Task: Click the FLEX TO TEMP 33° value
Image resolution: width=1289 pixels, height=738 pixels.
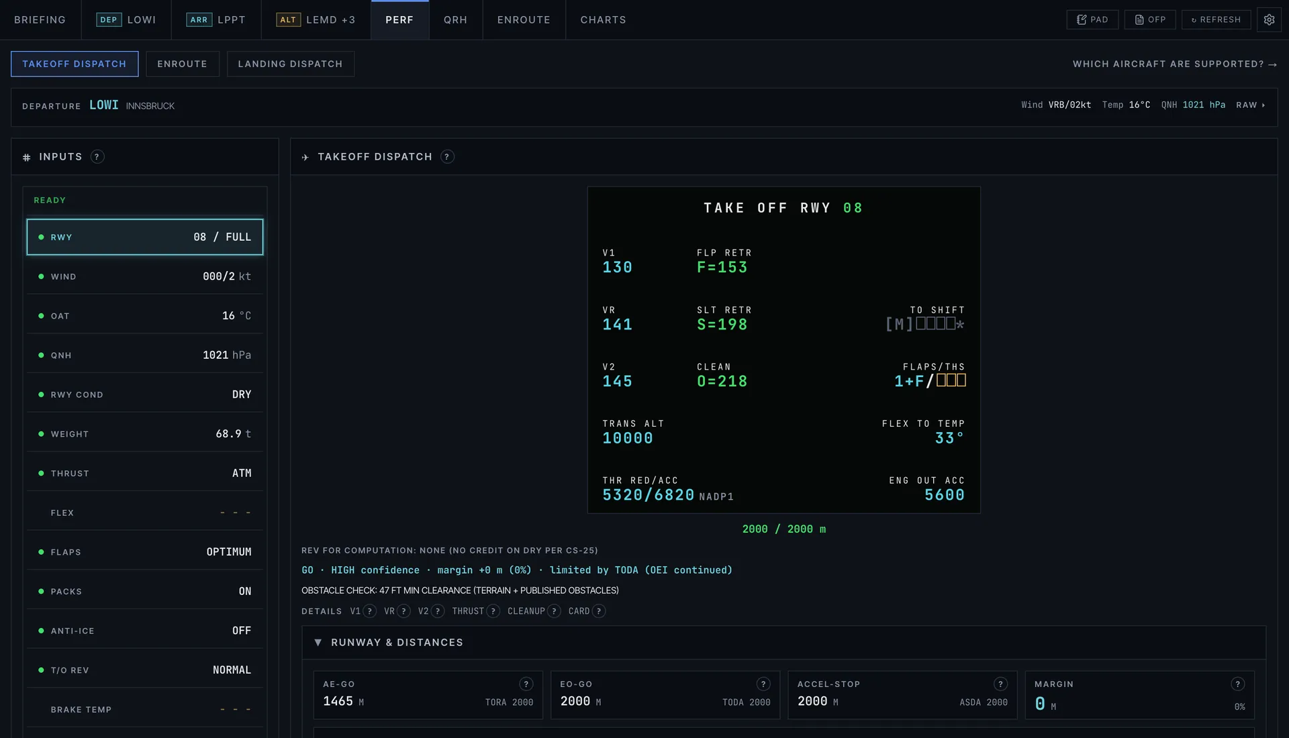Action: [949, 438]
